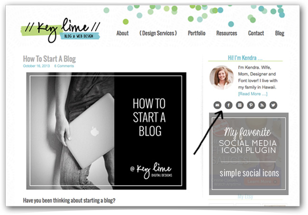This screenshot has height=215, width=308.
Task: Click the October 16, 2013 date link
Action: pos(36,66)
